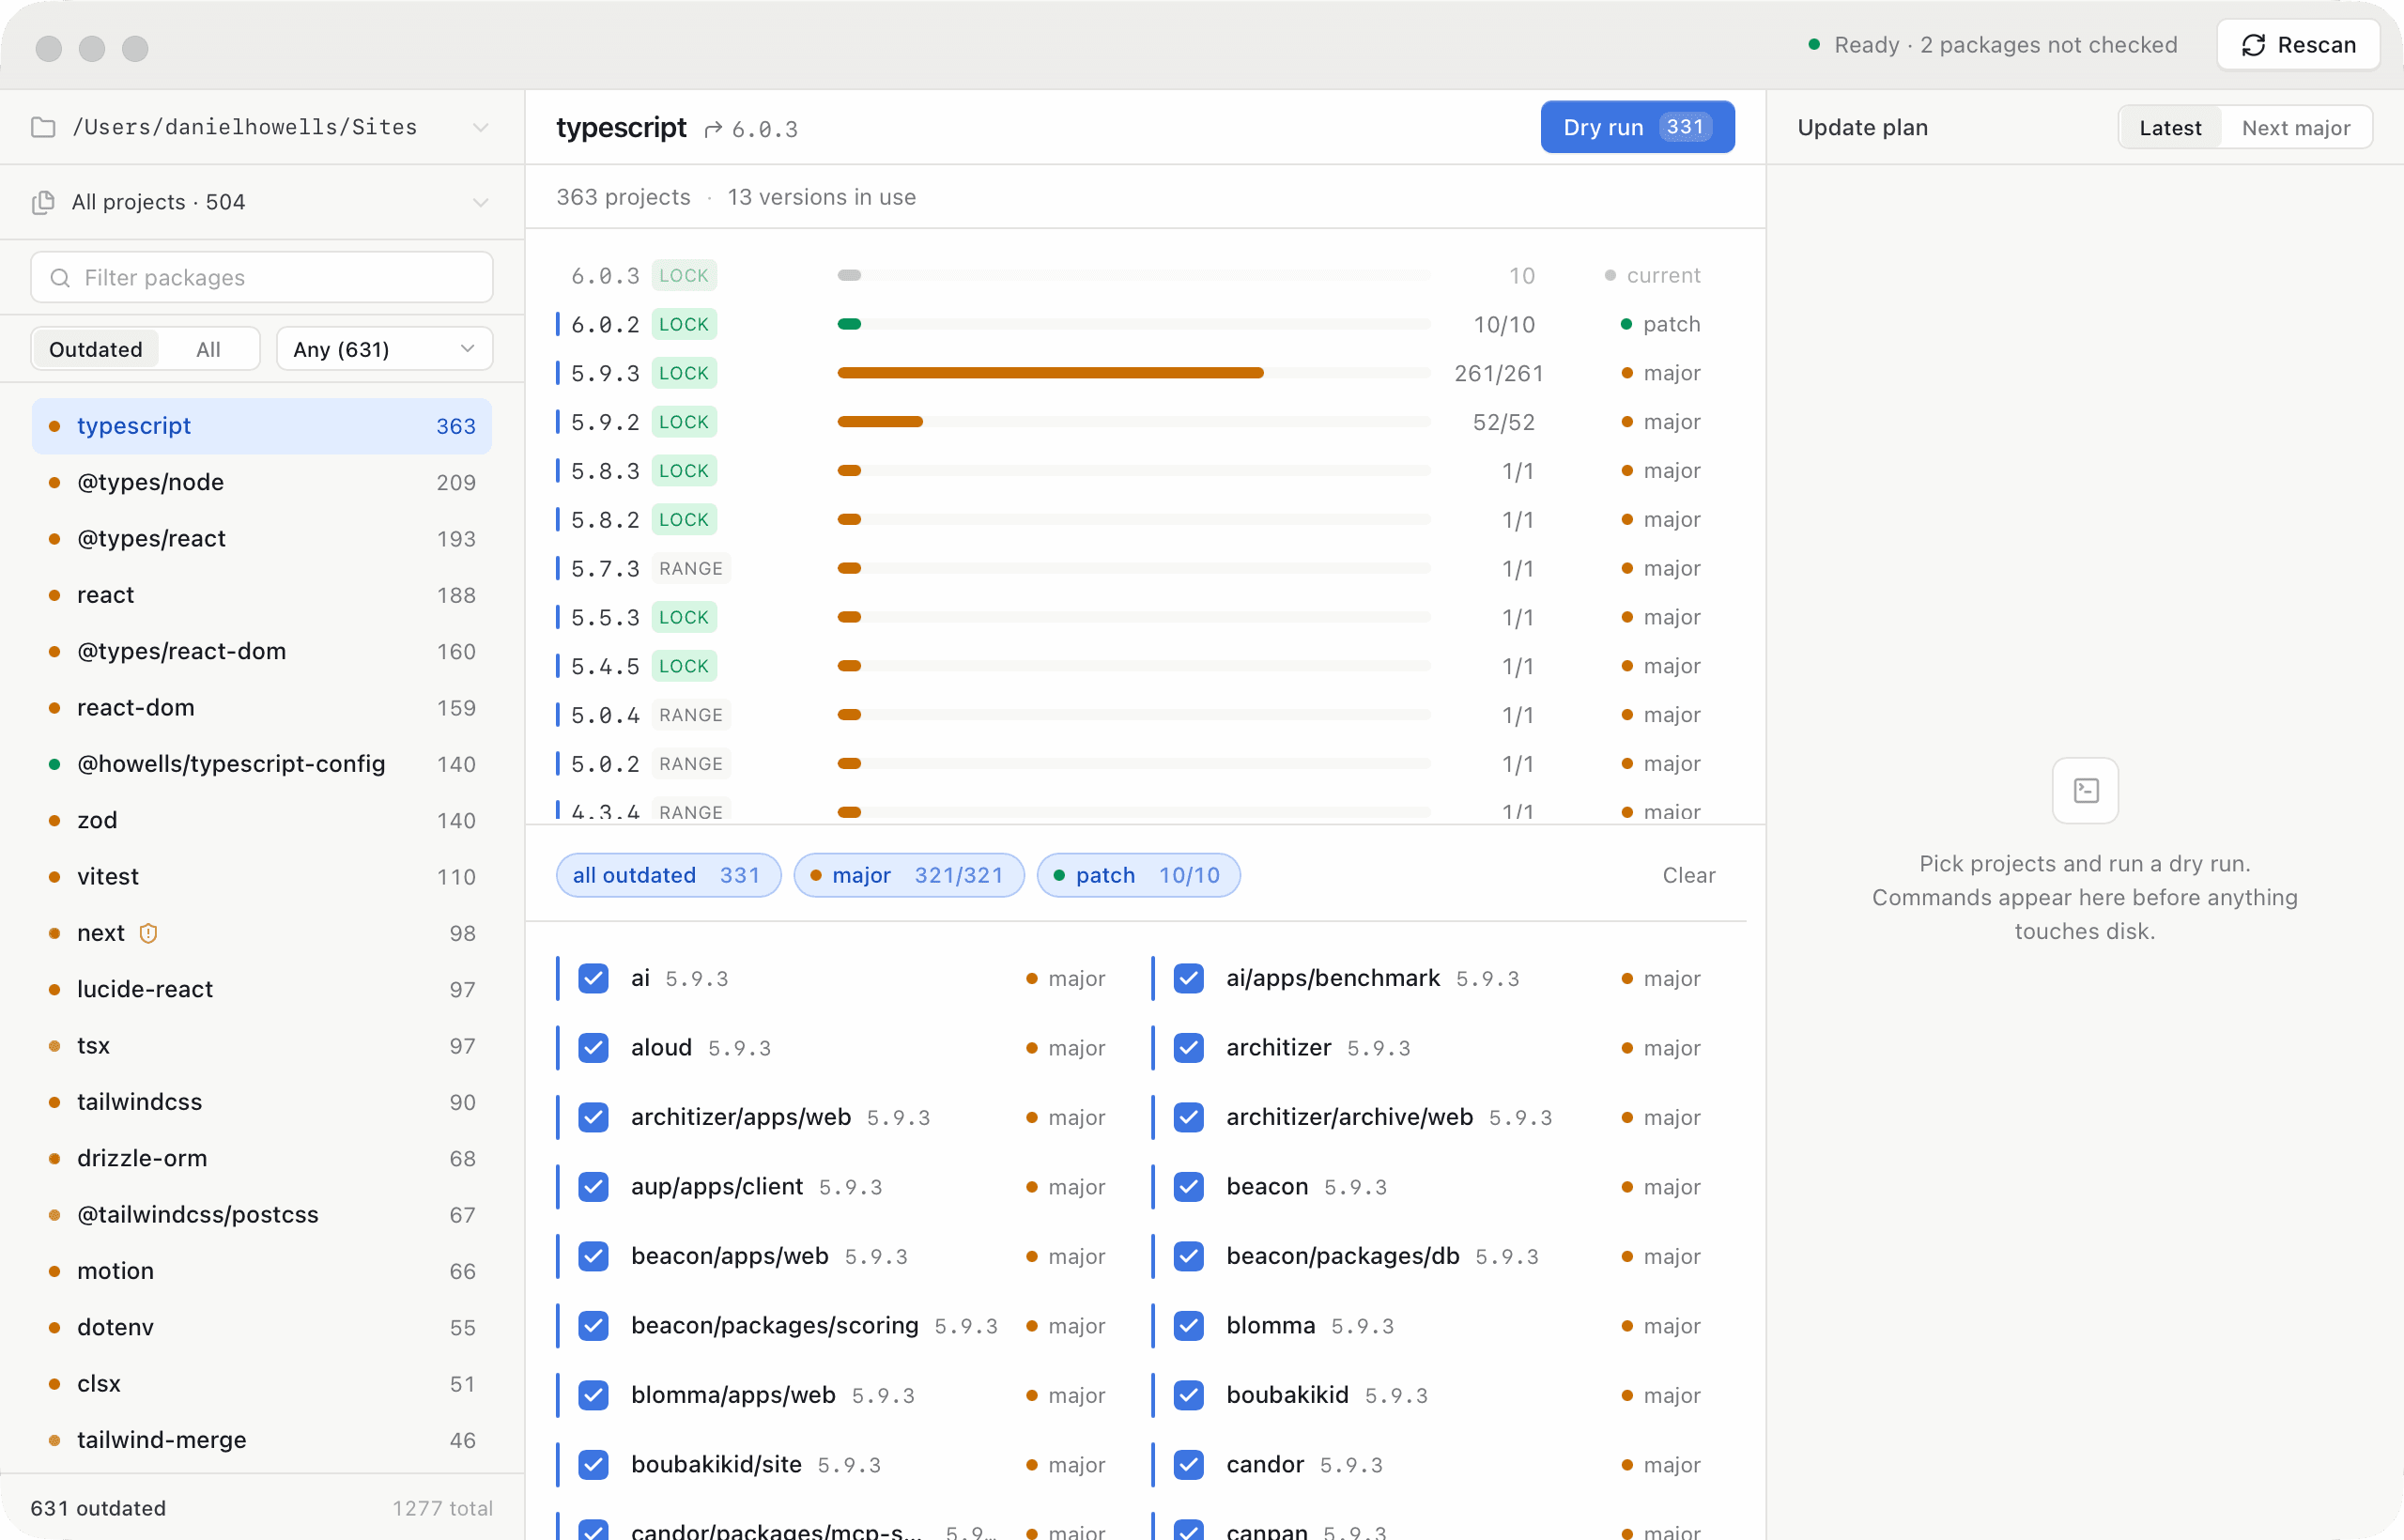
Task: Select the clsx package row
Action: coord(262,1384)
